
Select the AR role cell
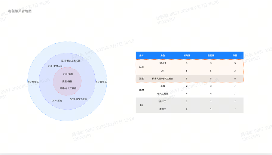pos(163,71)
